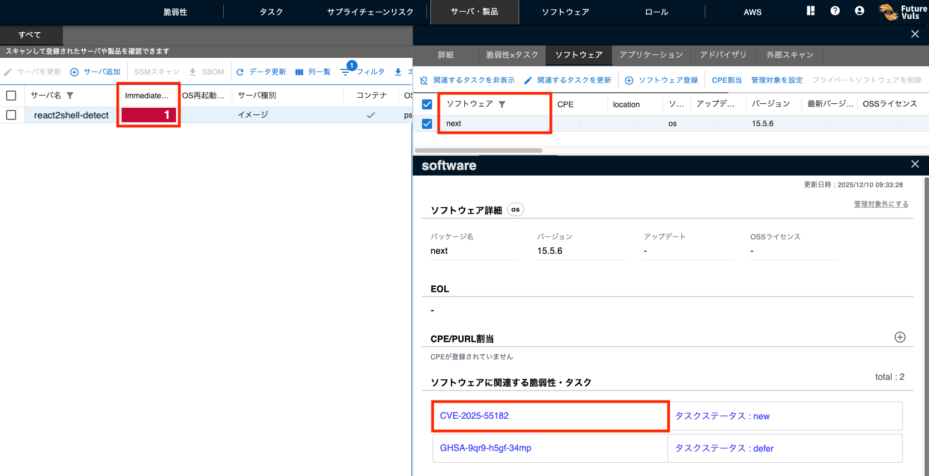Uncheck the next software row checkbox
Viewport: 929px width, 476px height.
pos(427,123)
